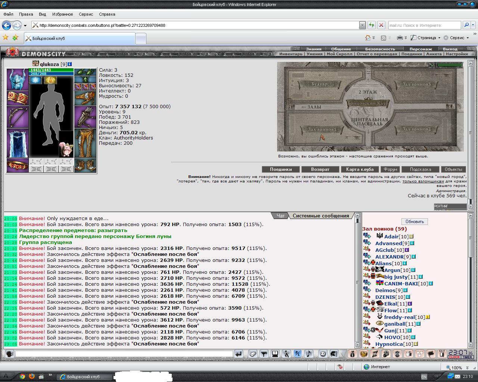Click the blue mana bar 268/268

tap(52, 74)
